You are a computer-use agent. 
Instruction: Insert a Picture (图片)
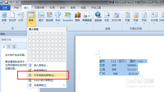point(41,17)
